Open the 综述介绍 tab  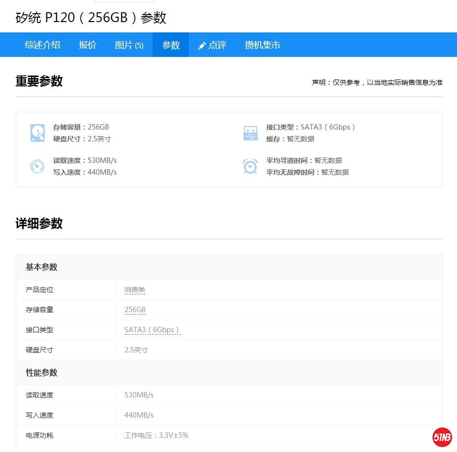43,45
